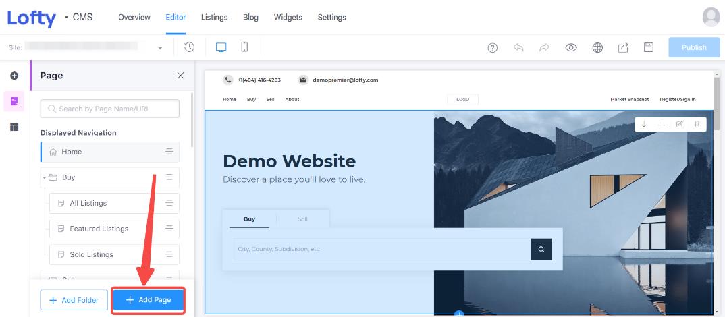Select the Home page in navigation
Screen dimensions: 725x317
[109, 152]
